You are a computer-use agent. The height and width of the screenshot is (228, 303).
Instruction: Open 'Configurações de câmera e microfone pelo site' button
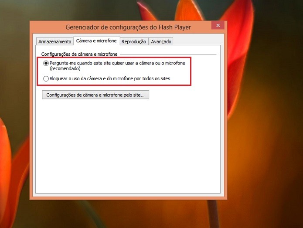[x=95, y=95]
